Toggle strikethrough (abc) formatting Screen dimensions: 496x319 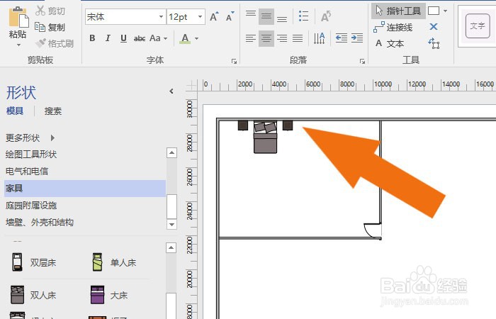point(140,38)
